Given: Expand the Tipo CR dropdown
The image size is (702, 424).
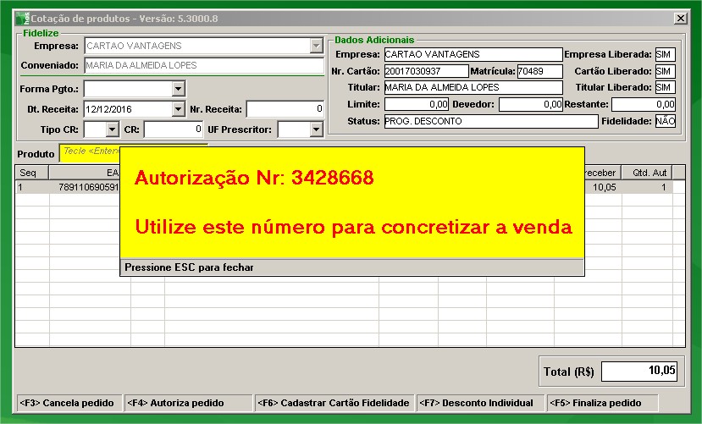Looking at the screenshot, I should 113,129.
